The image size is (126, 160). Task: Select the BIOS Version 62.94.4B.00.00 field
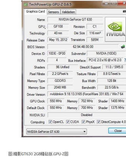(83, 47)
